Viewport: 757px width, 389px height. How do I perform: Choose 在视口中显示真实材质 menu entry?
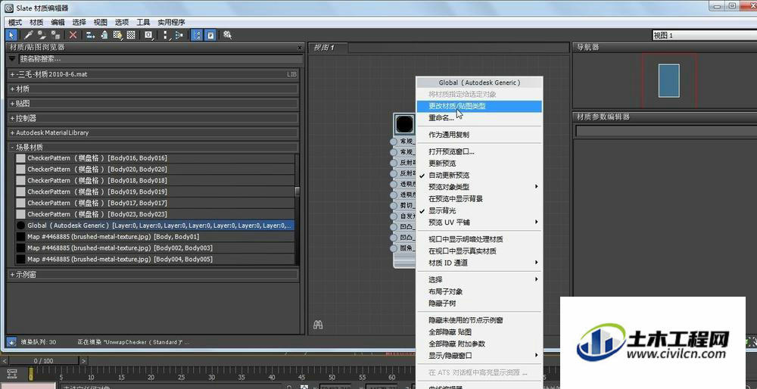(x=479, y=251)
